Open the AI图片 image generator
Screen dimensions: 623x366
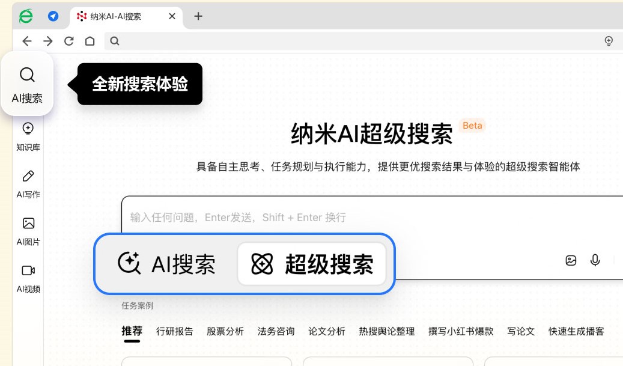pos(27,231)
